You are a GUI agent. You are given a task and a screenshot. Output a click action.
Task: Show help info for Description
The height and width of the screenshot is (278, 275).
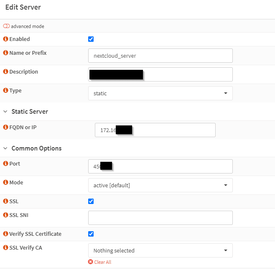tap(6, 71)
